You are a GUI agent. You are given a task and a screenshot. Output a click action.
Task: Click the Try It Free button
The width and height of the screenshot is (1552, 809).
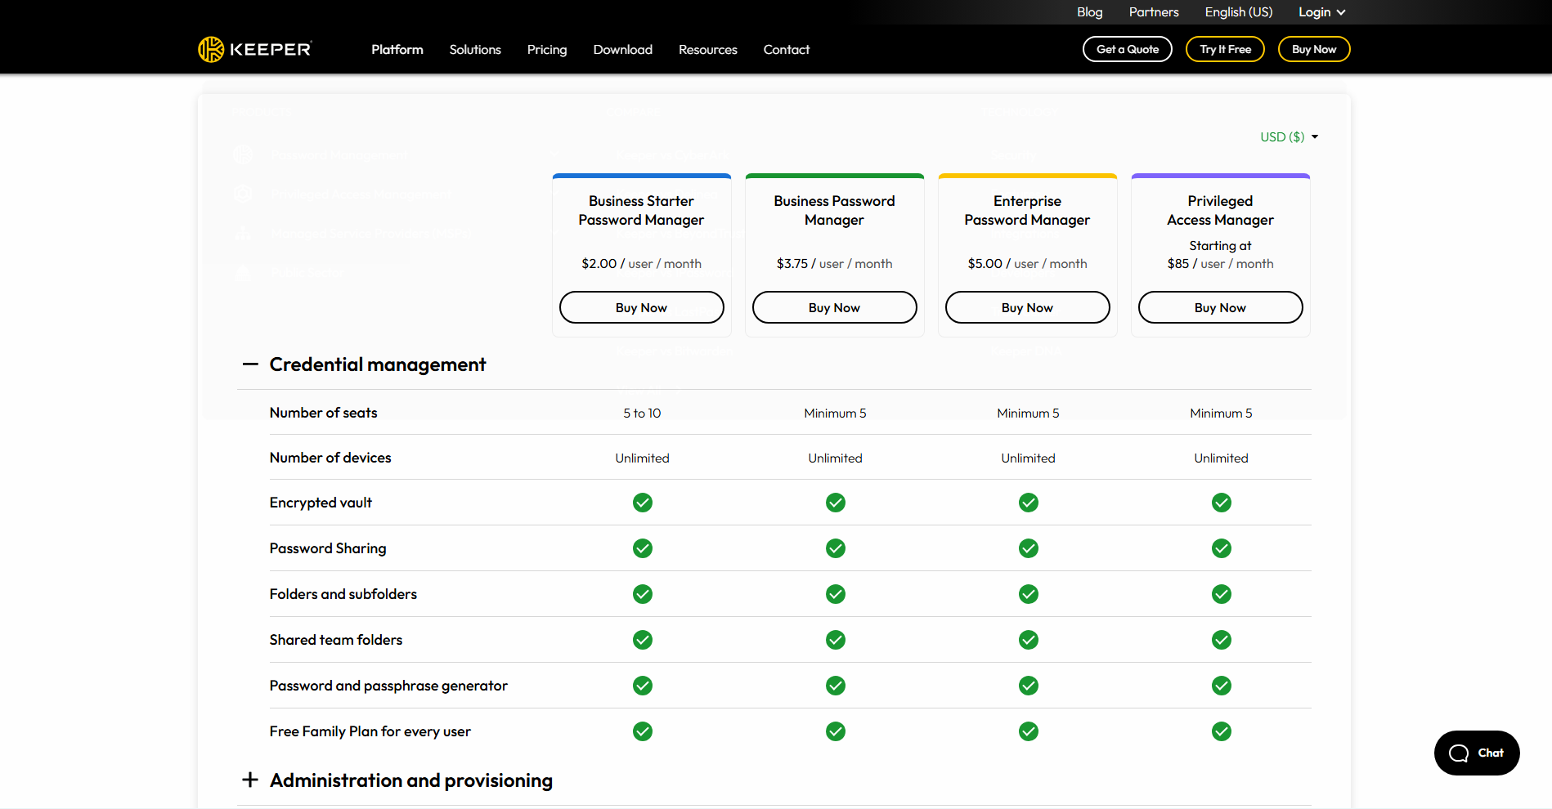tap(1225, 49)
